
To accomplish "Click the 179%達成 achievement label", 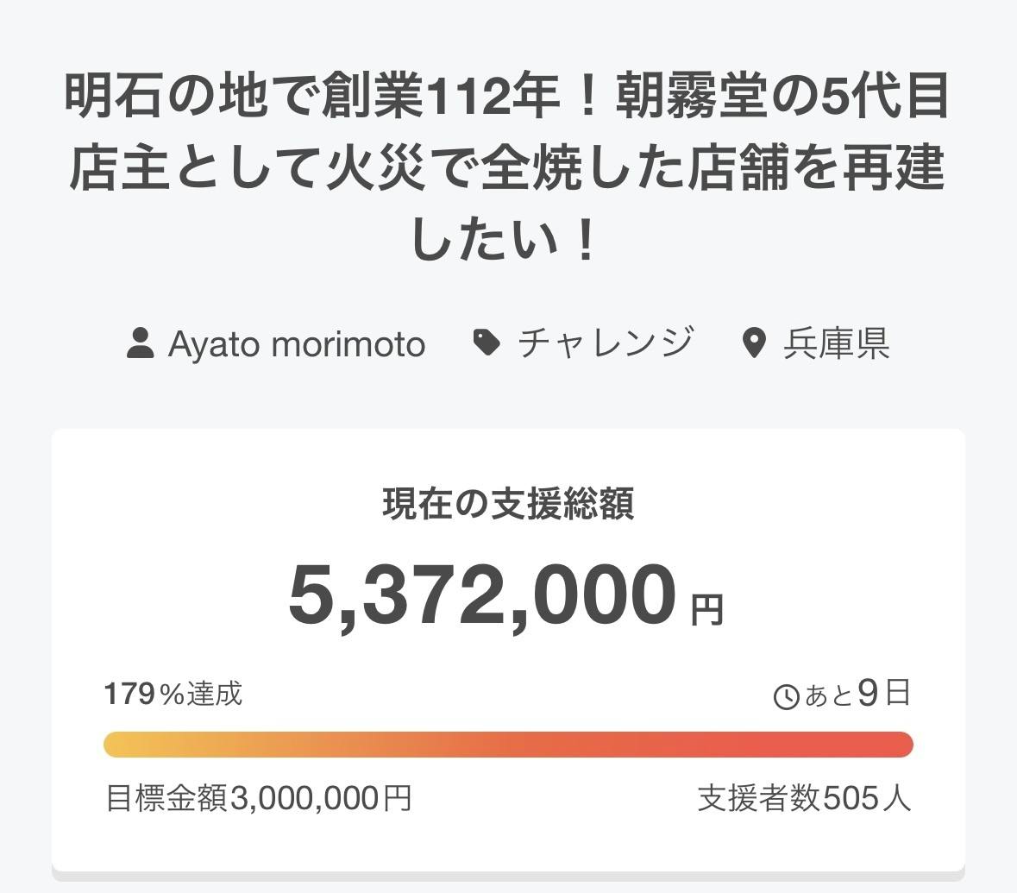I will pyautogui.click(x=173, y=694).
